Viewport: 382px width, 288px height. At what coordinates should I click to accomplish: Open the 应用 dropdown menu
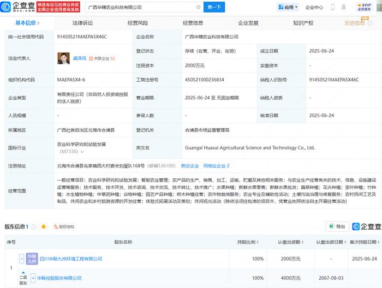pos(288,7)
